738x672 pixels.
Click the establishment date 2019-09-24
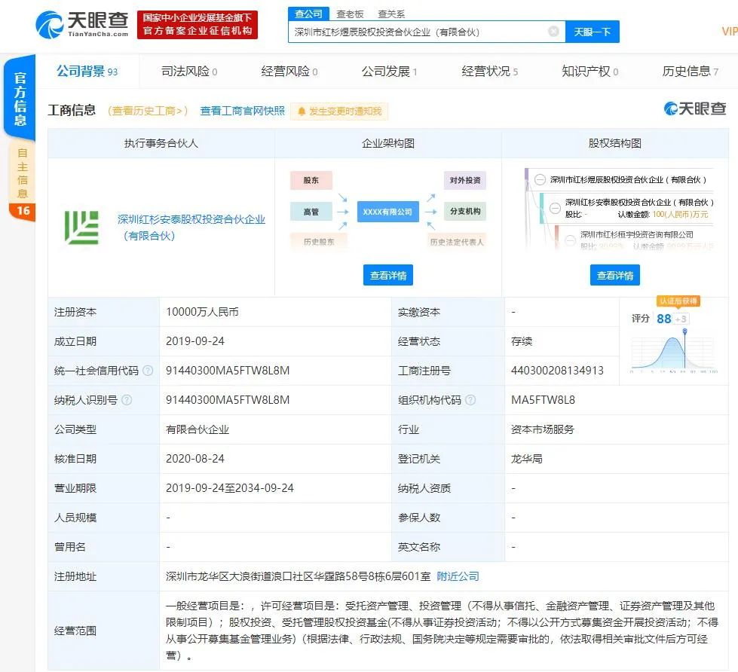(x=195, y=341)
